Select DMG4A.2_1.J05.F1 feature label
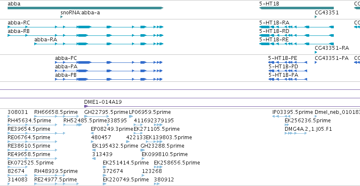The height and width of the screenshot is (186, 360). click(308, 129)
